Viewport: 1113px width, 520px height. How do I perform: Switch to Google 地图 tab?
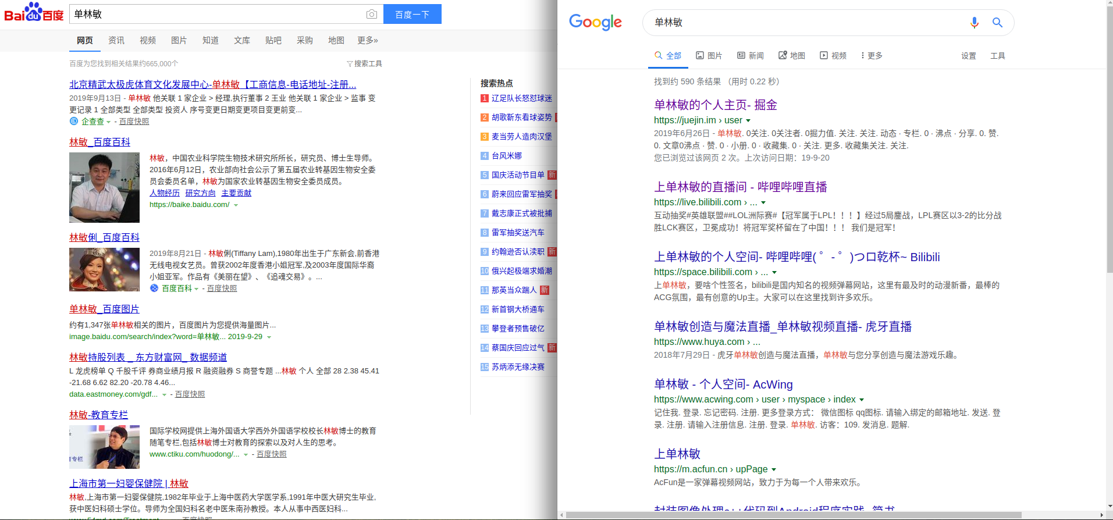point(792,55)
